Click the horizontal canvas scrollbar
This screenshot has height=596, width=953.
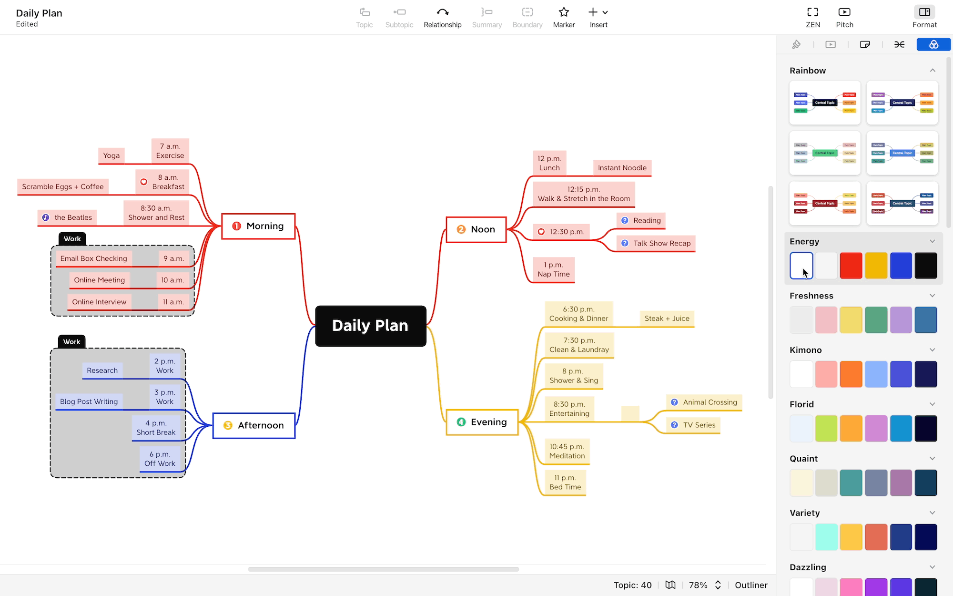(383, 569)
